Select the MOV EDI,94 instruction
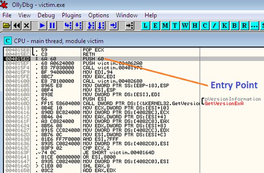264x173 pixels. point(97,72)
